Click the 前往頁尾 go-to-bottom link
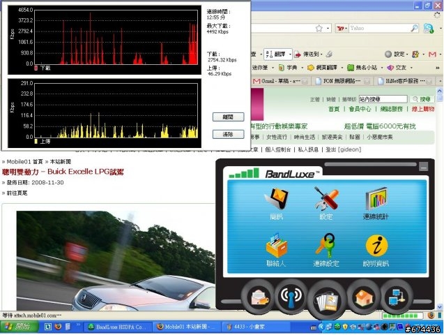444x335 pixels. click(x=17, y=193)
